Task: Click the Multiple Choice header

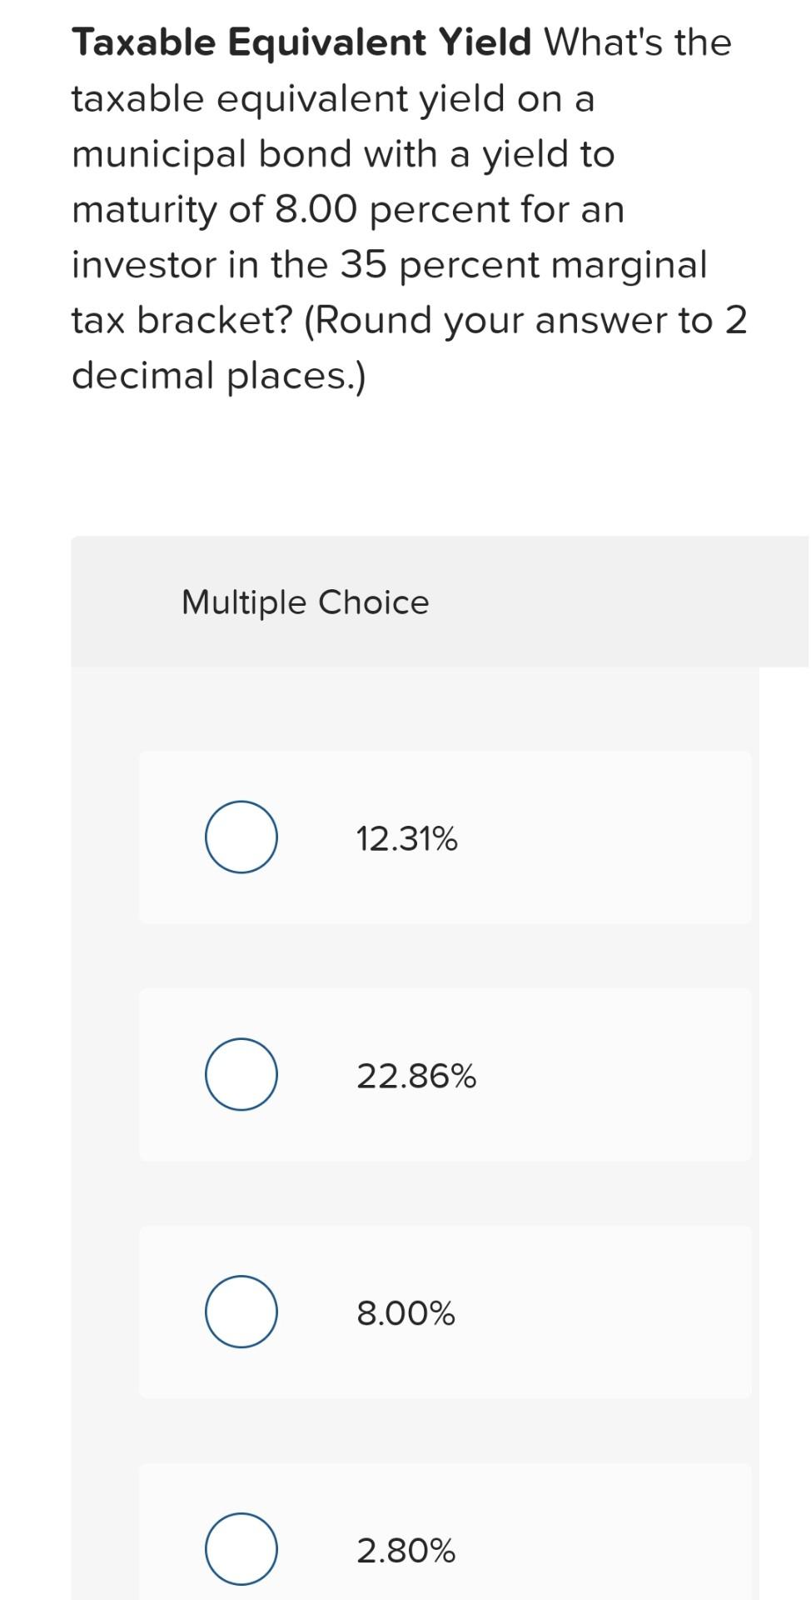Action: (304, 601)
